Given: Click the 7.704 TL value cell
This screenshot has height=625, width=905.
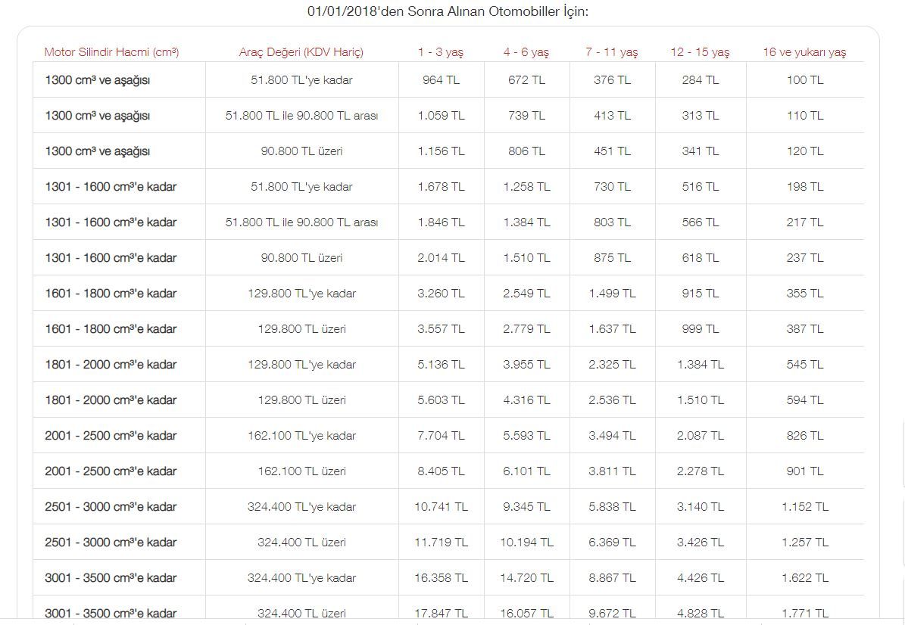Looking at the screenshot, I should point(441,436).
